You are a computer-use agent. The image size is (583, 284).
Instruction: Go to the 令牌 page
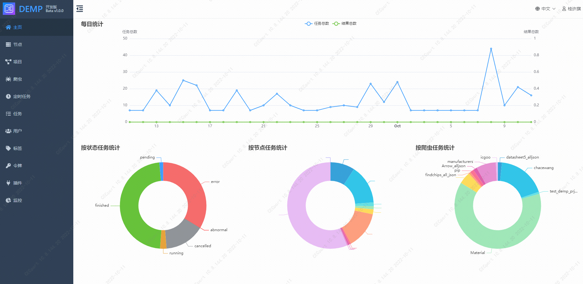click(x=36, y=166)
